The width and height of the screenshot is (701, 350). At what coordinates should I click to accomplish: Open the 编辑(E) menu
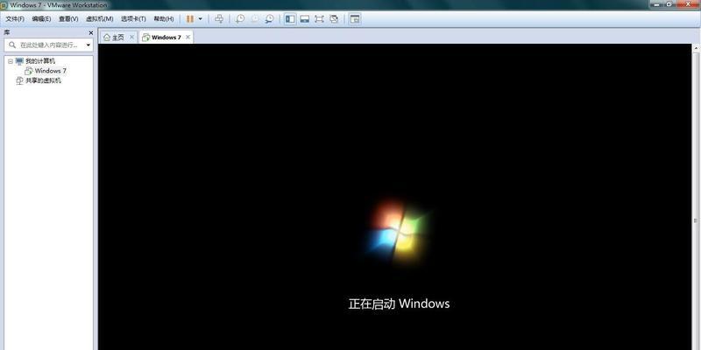pos(41,19)
